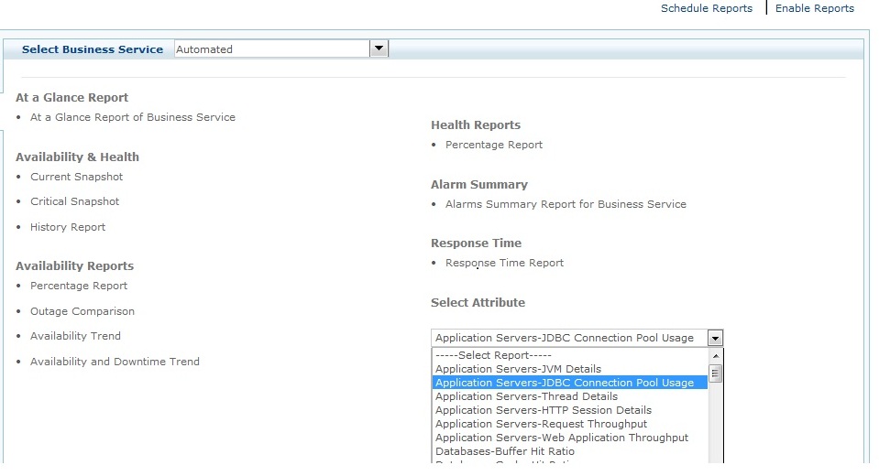Image resolution: width=879 pixels, height=476 pixels.
Task: Open the Select Attribute dropdown arrow
Action: coord(715,338)
